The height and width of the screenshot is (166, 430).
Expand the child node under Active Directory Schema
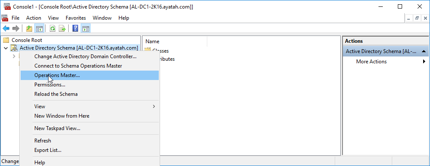point(14,56)
